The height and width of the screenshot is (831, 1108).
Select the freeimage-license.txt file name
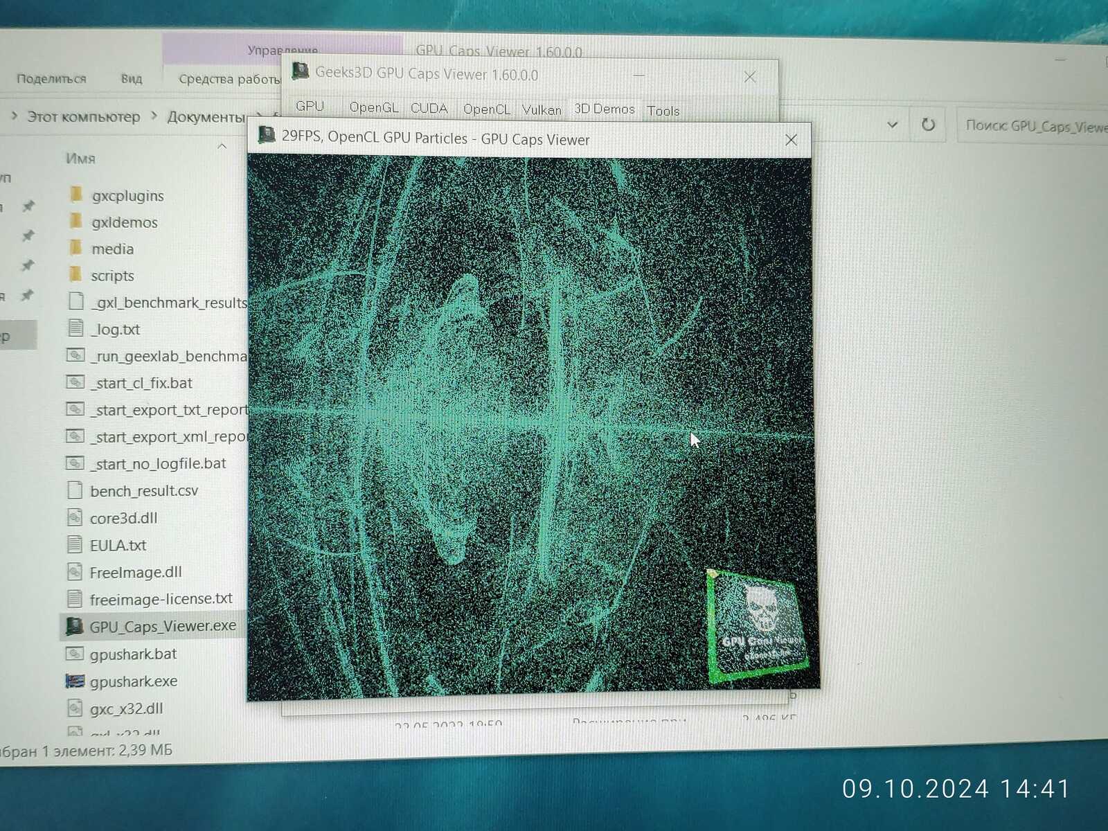pos(161,598)
